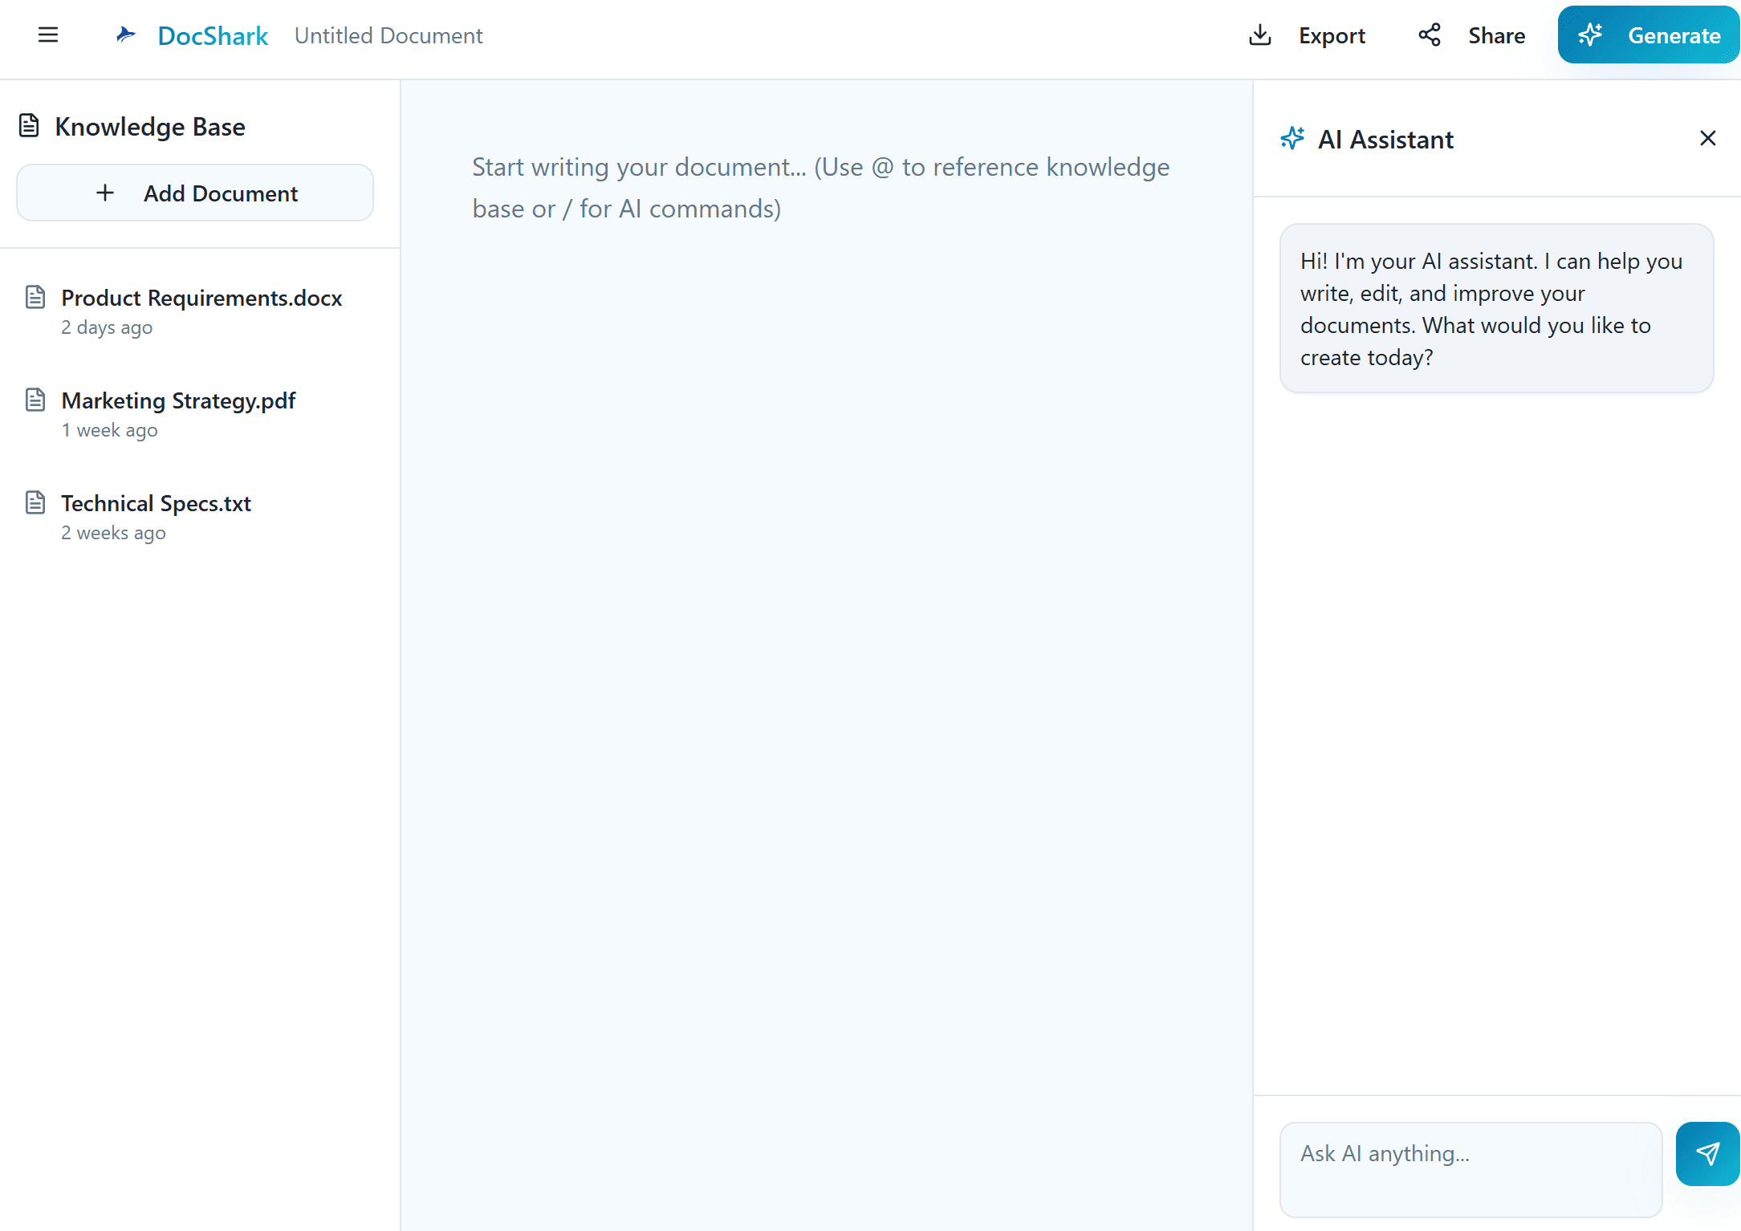Focus the document editor text area
1741x1231 pixels.
click(827, 655)
